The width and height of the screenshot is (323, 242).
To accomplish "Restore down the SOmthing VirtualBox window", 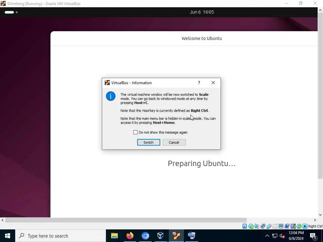I will click(301, 3).
